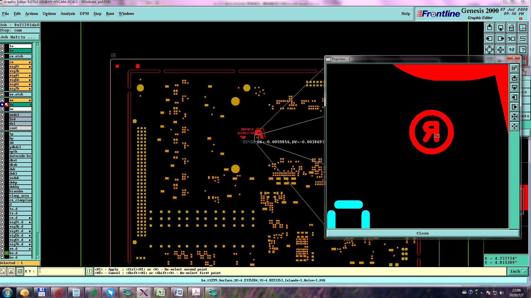Click the zoom-in fit icon in Popview
Screen dimensions: 531x298
[514, 116]
